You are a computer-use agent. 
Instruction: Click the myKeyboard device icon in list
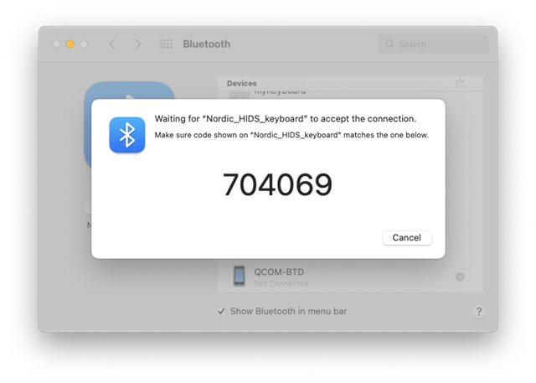[x=240, y=95]
